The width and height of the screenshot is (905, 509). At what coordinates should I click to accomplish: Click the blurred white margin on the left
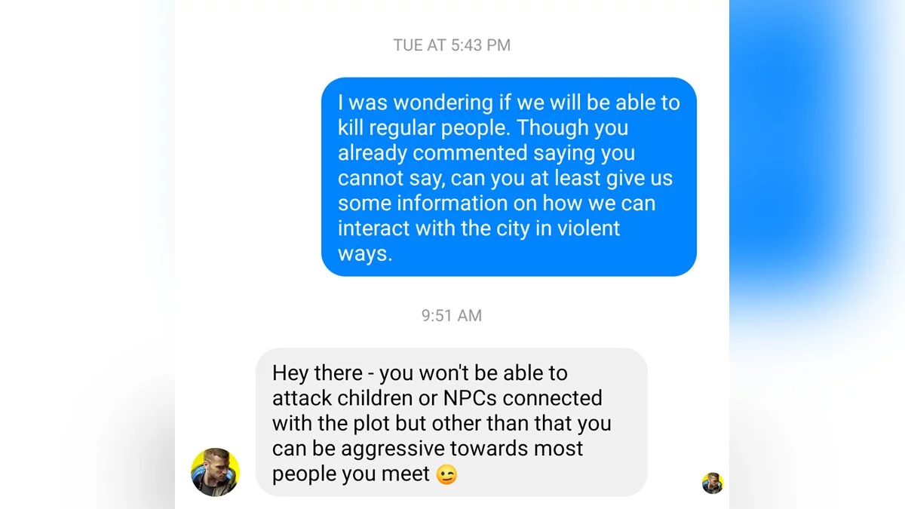point(87,254)
